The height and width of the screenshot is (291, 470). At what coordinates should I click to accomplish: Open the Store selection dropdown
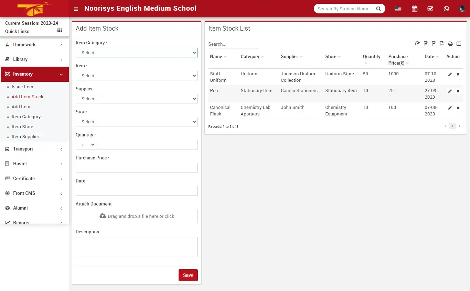tap(136, 122)
